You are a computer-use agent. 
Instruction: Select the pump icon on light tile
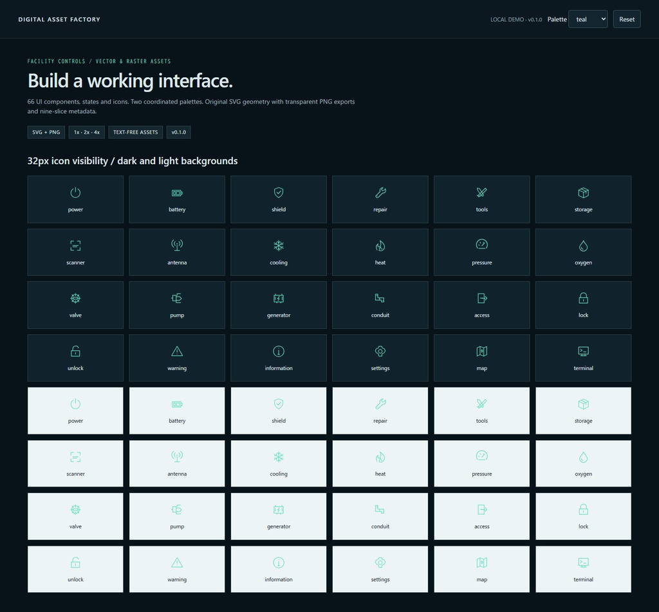(177, 510)
